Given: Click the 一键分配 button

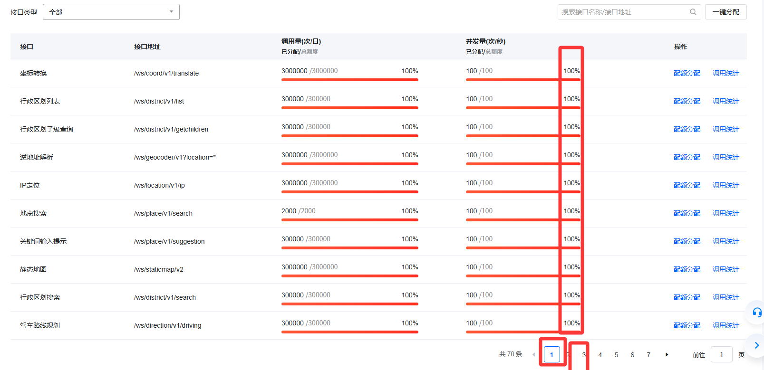Looking at the screenshot, I should click(725, 12).
